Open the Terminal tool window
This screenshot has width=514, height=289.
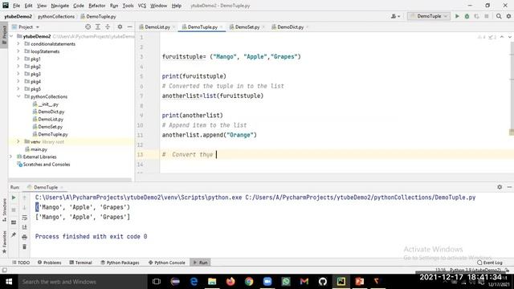click(x=80, y=263)
